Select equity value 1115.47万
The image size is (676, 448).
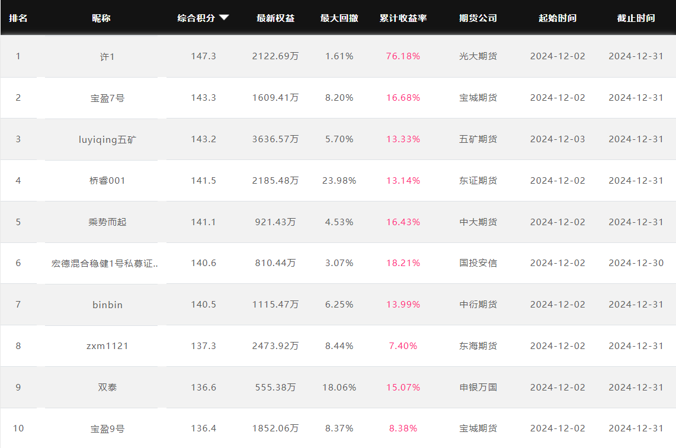[x=275, y=304]
